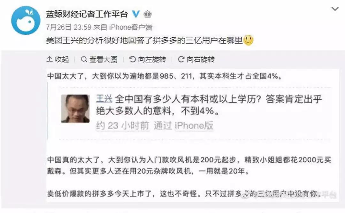
Task: Click the expanded screenshot image body
Action: (x=193, y=135)
